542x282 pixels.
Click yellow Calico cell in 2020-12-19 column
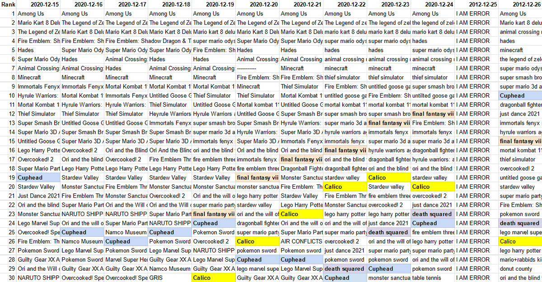point(214,277)
